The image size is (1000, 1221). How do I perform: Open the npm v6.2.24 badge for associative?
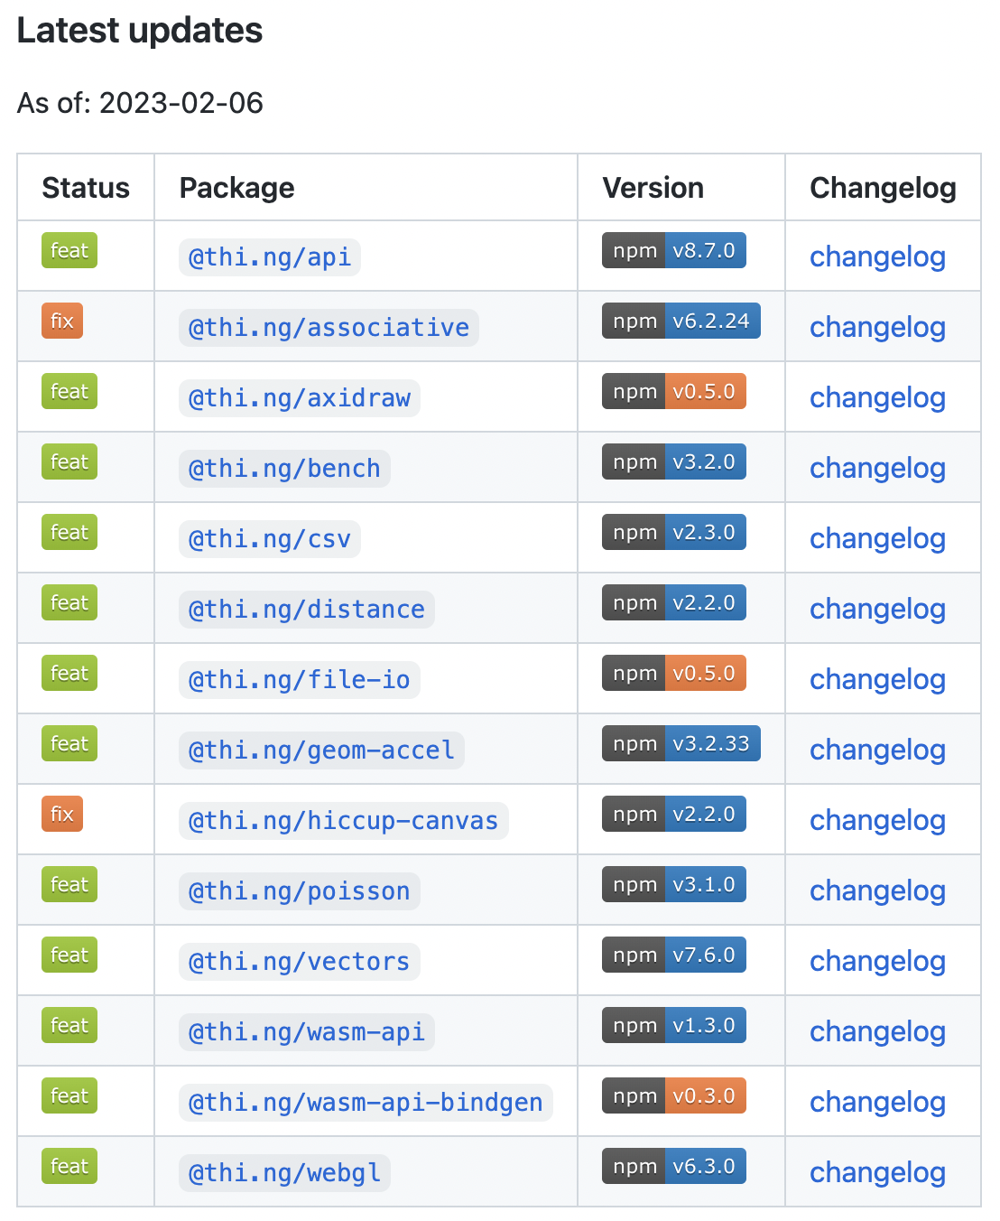tap(681, 322)
